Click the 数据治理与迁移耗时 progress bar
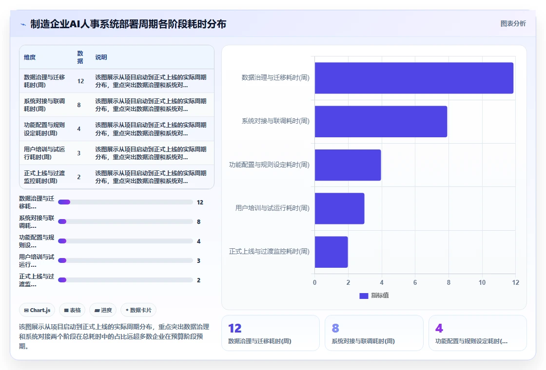Image resolution: width=546 pixels, height=370 pixels. click(x=125, y=202)
